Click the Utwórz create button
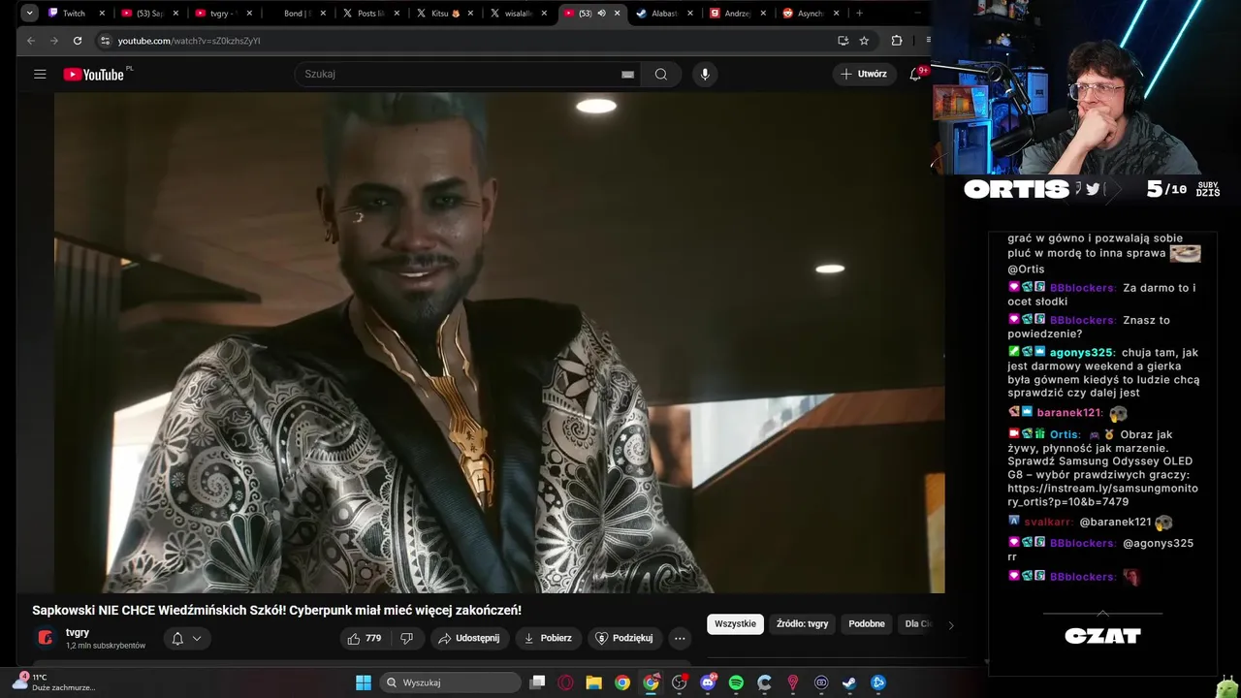1241x698 pixels. click(863, 75)
